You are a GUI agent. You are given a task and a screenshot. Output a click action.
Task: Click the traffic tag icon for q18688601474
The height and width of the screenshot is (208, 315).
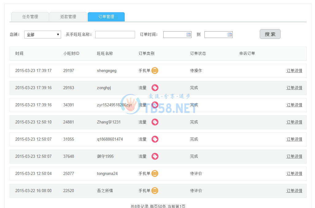click(155, 139)
